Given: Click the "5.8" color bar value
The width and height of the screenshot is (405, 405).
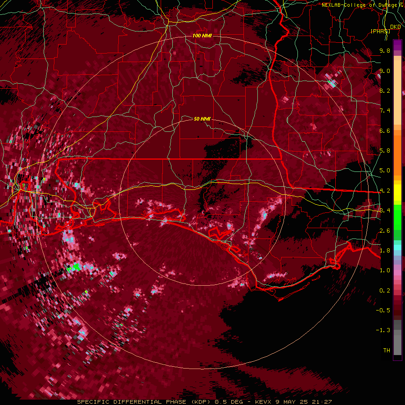Looking at the screenshot, I should click(385, 151).
